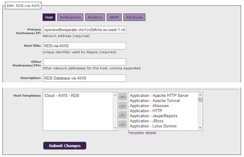Open the Notifications tab
Screen dimensions: 244x157
tap(70, 17)
